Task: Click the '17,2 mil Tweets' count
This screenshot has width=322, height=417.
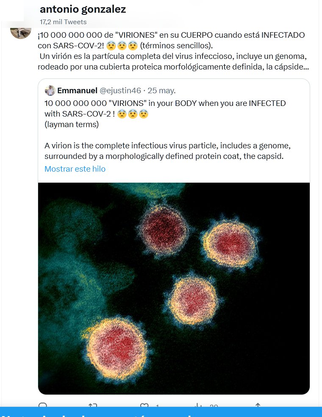Action: point(63,22)
